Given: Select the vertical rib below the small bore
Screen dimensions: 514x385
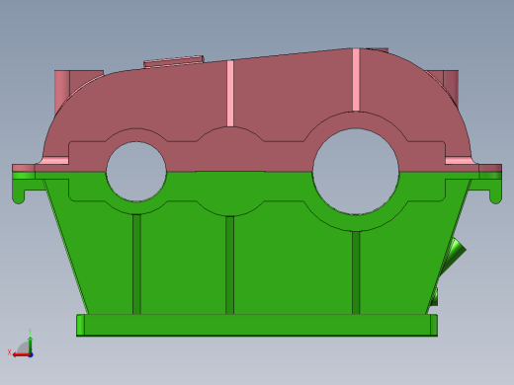Looking at the screenshot, I should pos(136,265).
